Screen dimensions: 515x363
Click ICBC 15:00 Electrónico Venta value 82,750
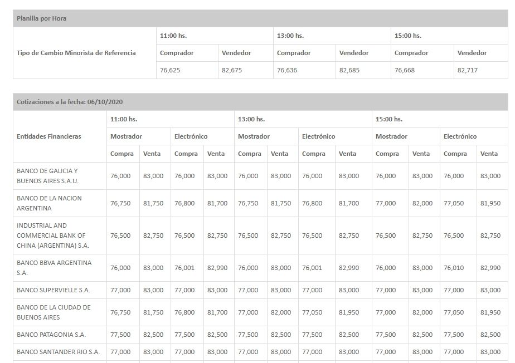pyautogui.click(x=490, y=236)
